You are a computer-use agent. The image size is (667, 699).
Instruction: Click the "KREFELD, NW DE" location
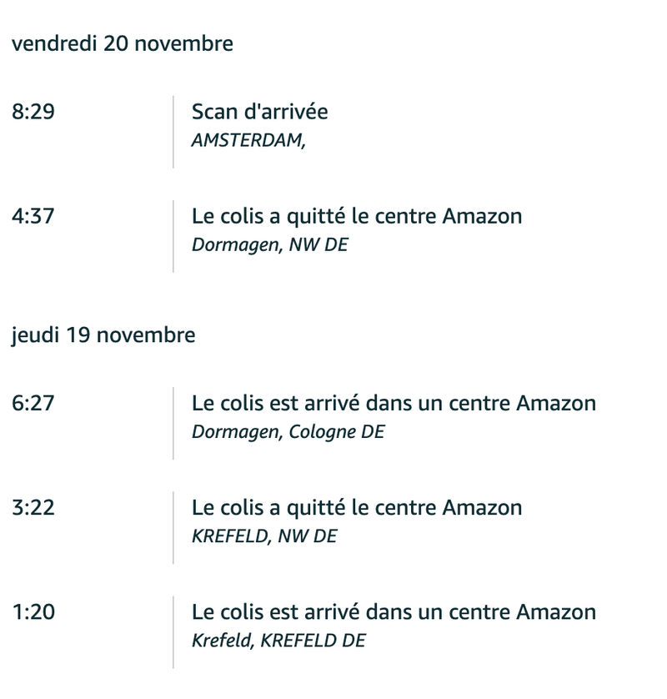click(264, 536)
